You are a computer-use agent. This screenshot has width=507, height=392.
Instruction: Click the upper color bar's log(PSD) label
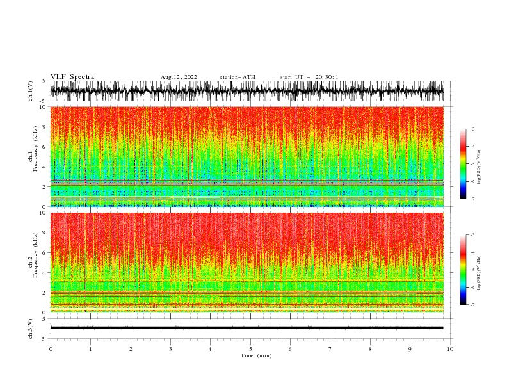pyautogui.click(x=479, y=167)
